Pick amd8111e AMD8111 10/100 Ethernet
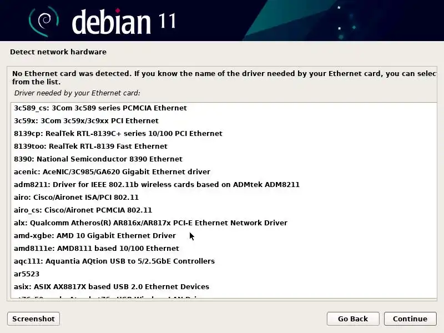 coord(224,248)
